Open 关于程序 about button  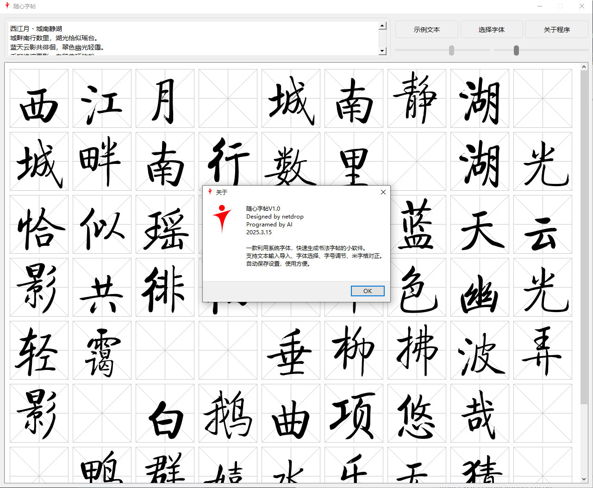556,30
